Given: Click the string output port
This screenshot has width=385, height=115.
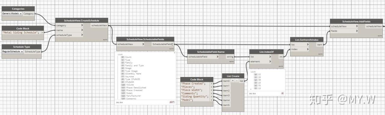Looking at the screenshot, I should pyautogui.click(x=230, y=57).
